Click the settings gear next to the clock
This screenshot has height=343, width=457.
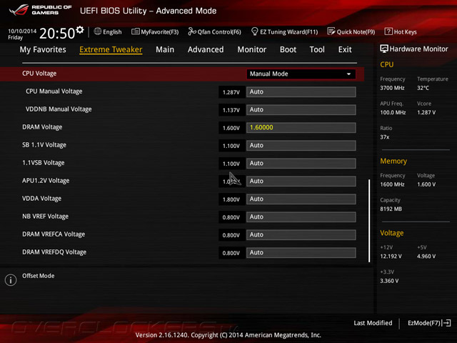click(80, 30)
